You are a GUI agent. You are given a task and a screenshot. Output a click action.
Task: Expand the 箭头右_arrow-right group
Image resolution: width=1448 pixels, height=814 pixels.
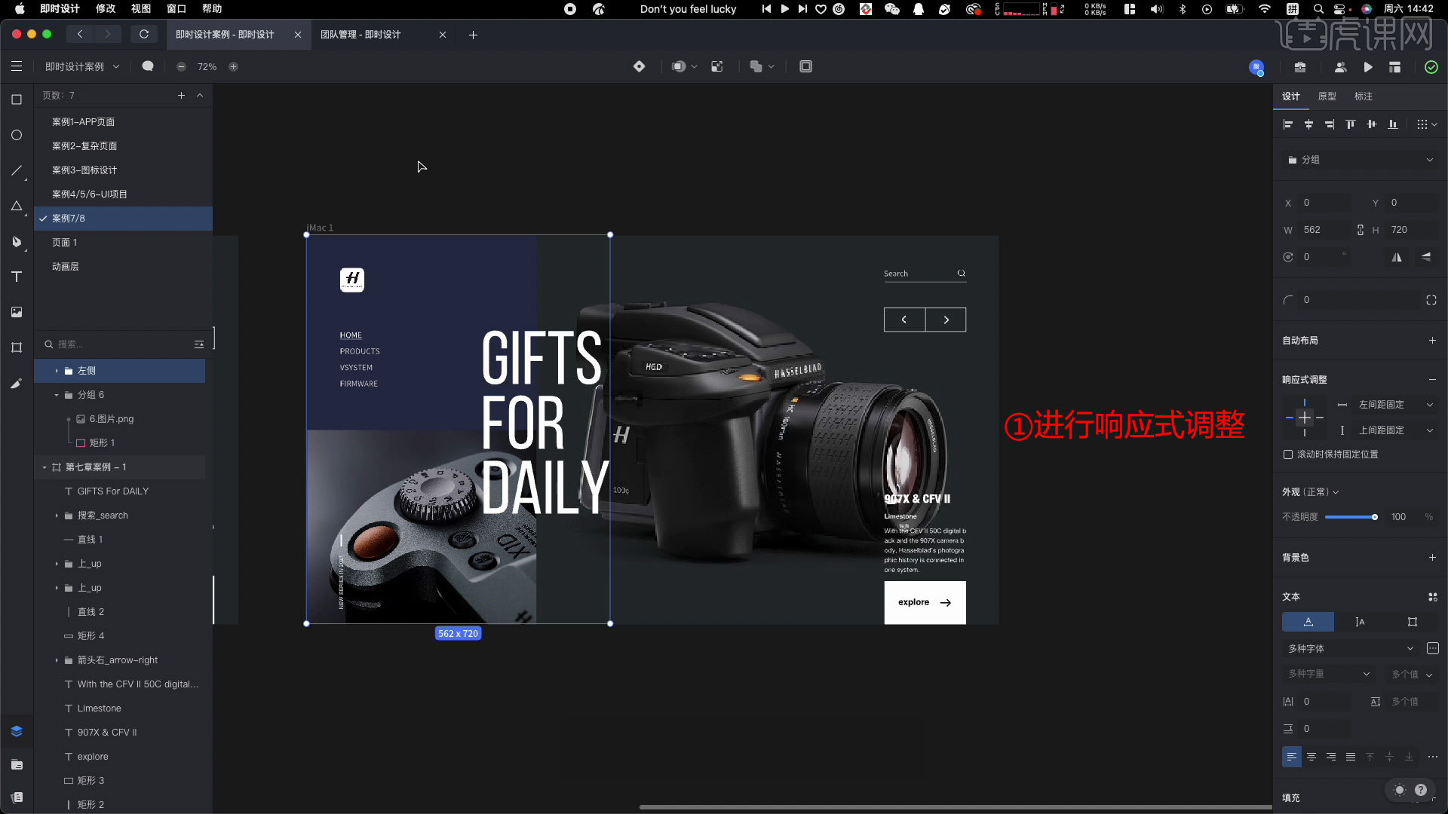tap(57, 660)
